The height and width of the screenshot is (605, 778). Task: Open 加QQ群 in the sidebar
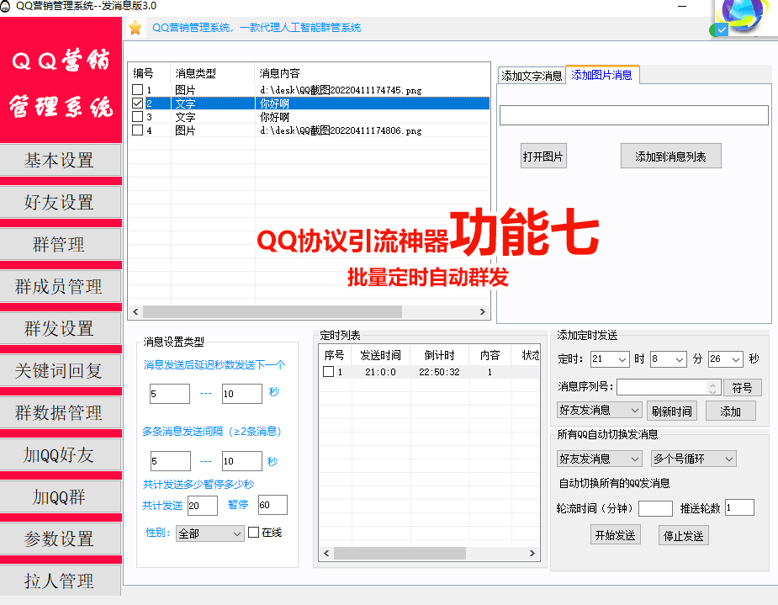click(60, 496)
